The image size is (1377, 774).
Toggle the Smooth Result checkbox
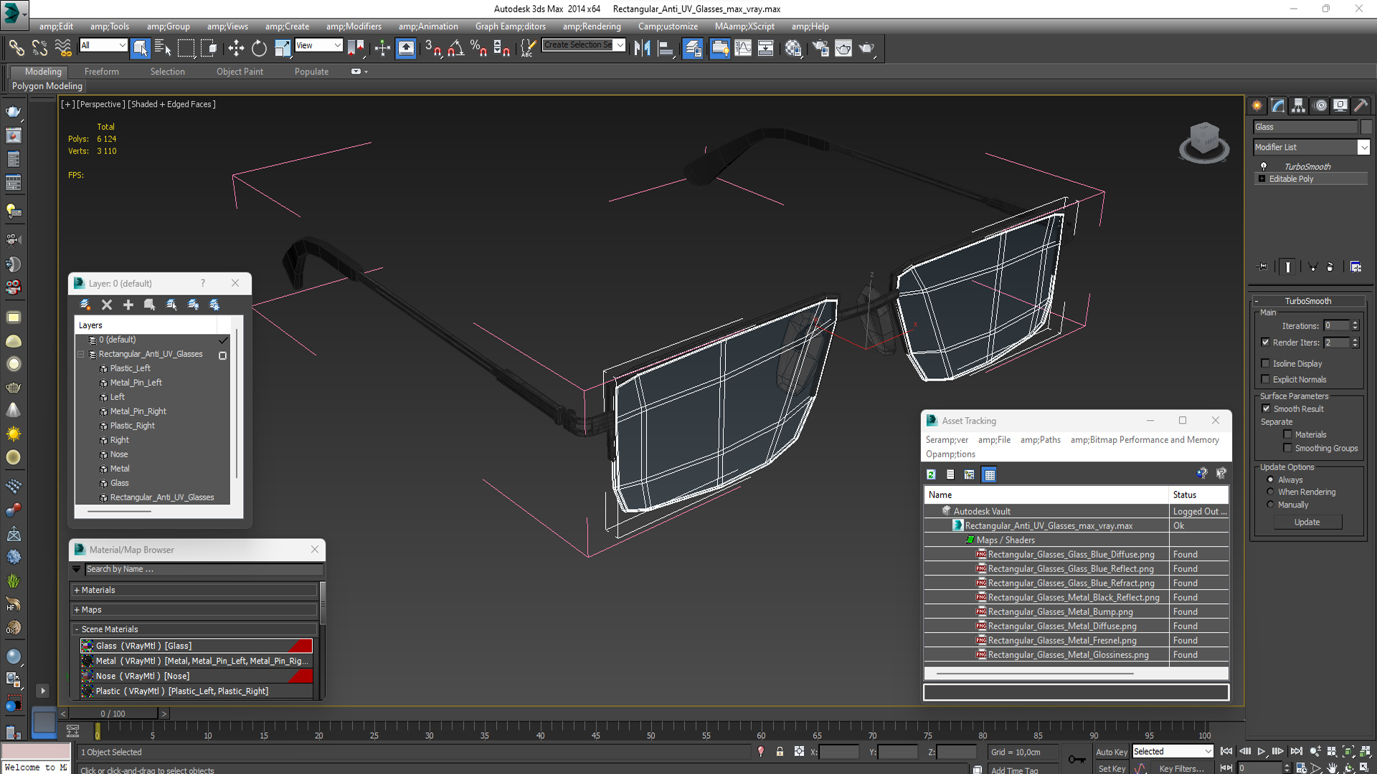click(1266, 408)
